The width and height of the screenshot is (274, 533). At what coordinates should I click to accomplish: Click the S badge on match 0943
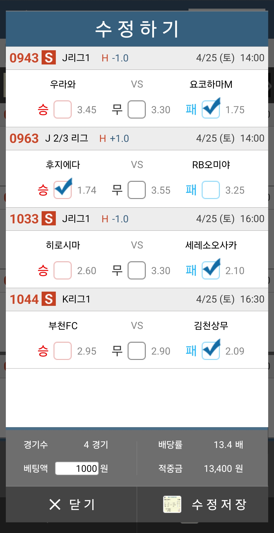point(49,58)
